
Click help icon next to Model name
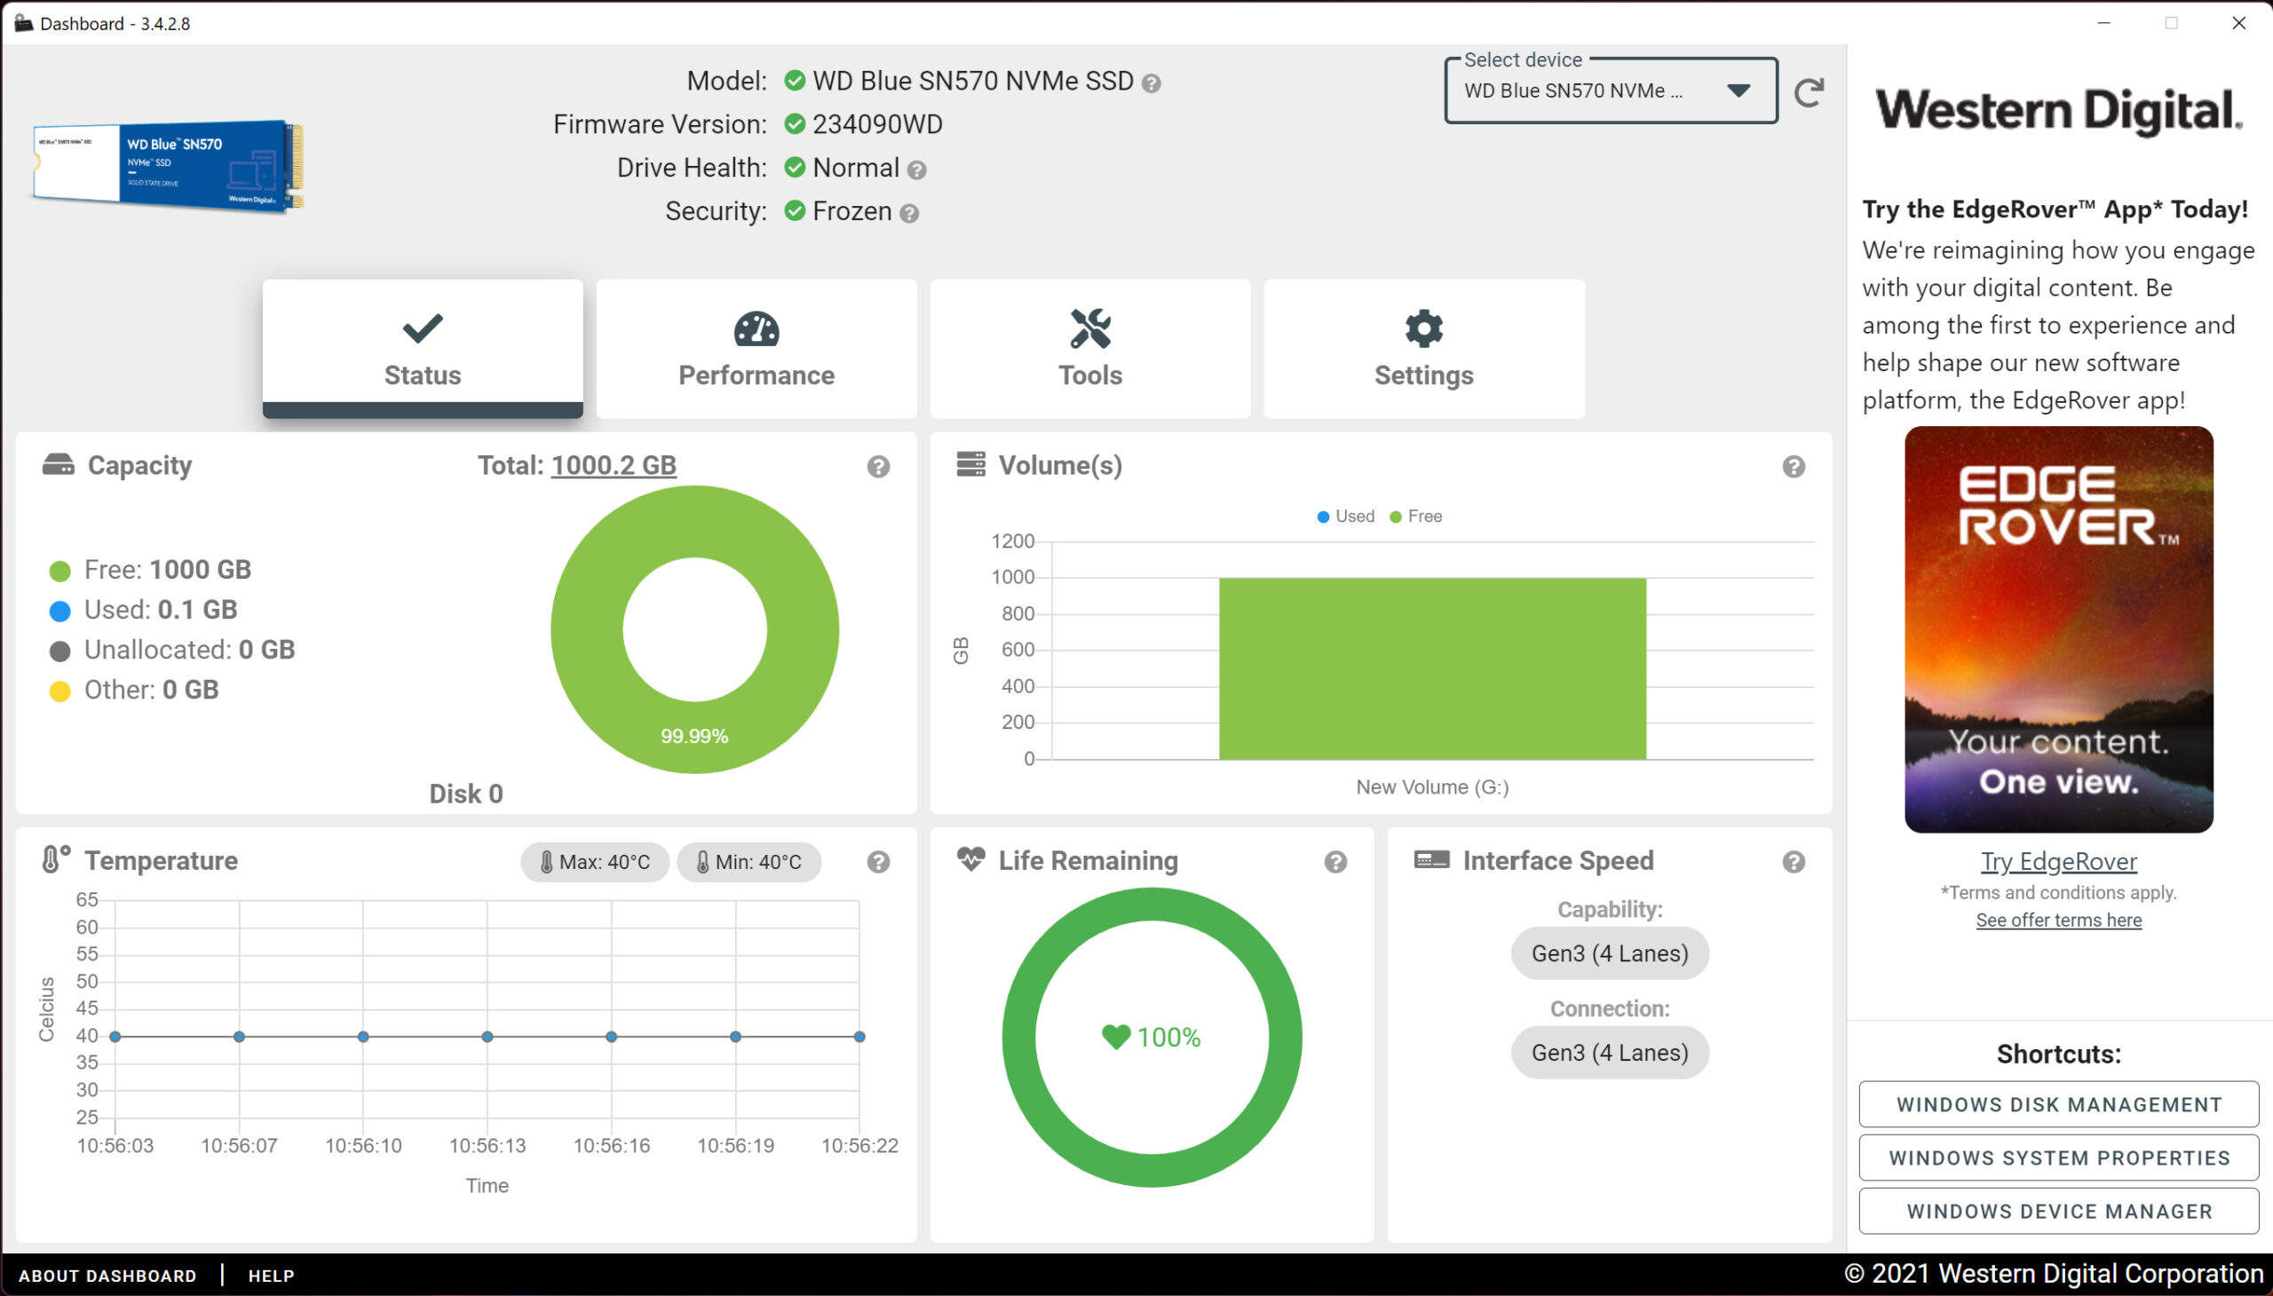click(1152, 83)
